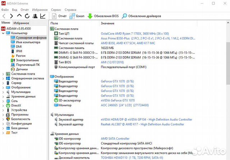Open the Отчёт menu in the menu bar
The width and height of the screenshot is (230, 160).
[25, 10]
